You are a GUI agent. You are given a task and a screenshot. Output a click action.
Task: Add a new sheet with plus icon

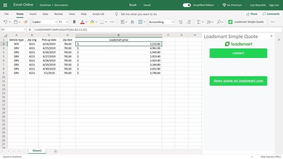click(56, 151)
